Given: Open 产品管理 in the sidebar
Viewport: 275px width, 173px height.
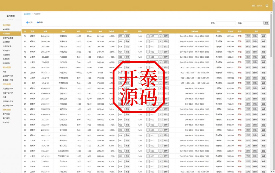Looking at the screenshot, I should click(10, 34).
